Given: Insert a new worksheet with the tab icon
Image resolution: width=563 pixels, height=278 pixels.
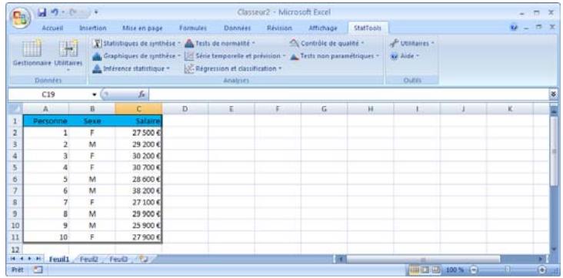Looking at the screenshot, I should click(x=145, y=258).
